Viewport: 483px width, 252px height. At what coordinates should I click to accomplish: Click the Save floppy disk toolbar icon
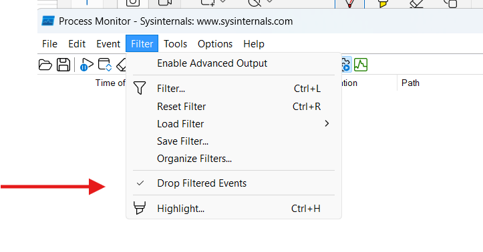tap(63, 65)
